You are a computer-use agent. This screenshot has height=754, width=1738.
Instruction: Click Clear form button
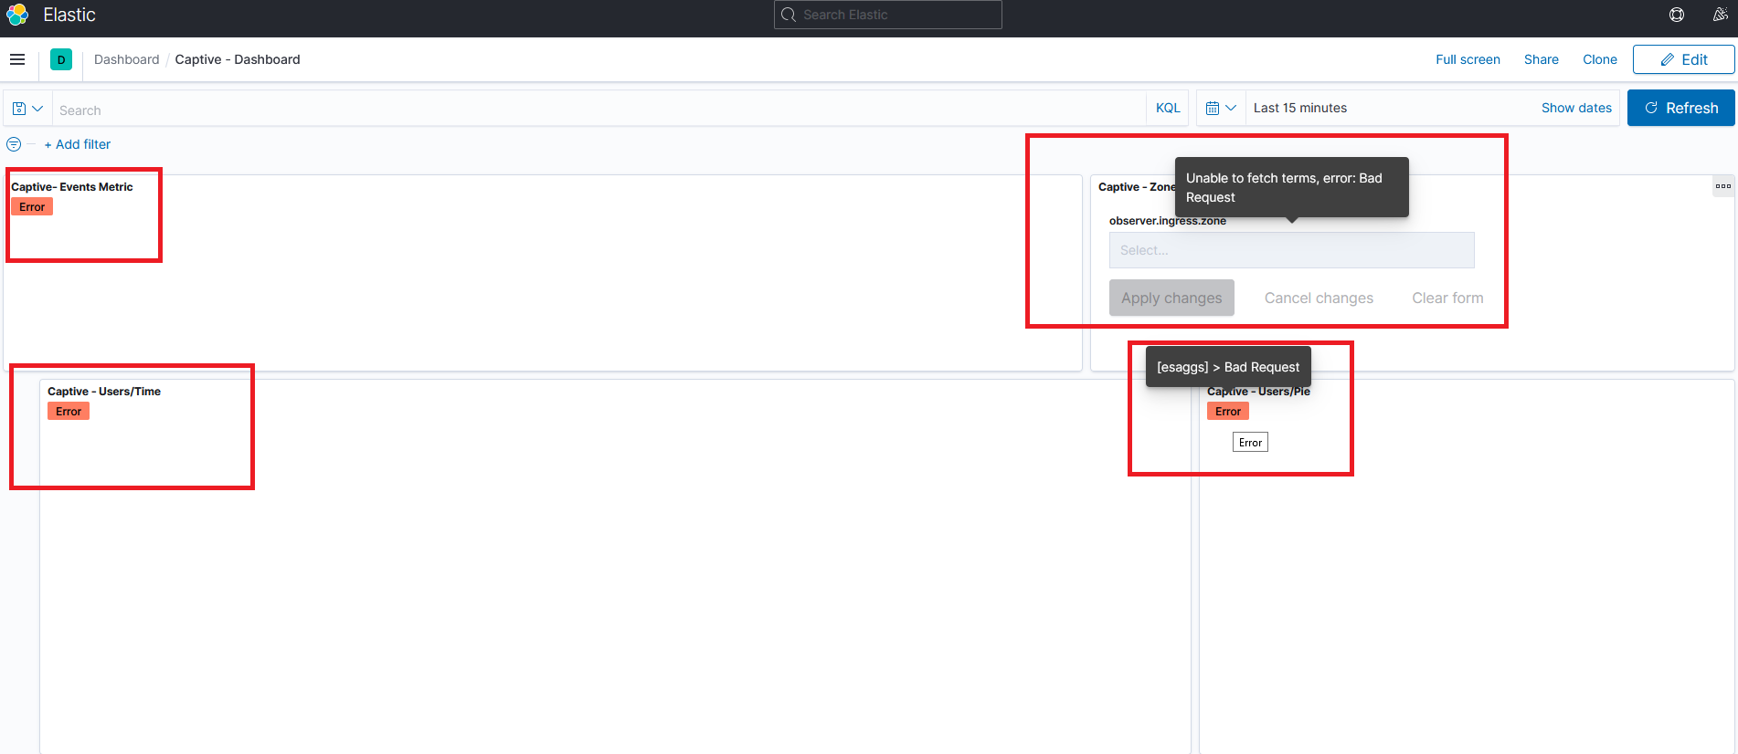pos(1447,298)
